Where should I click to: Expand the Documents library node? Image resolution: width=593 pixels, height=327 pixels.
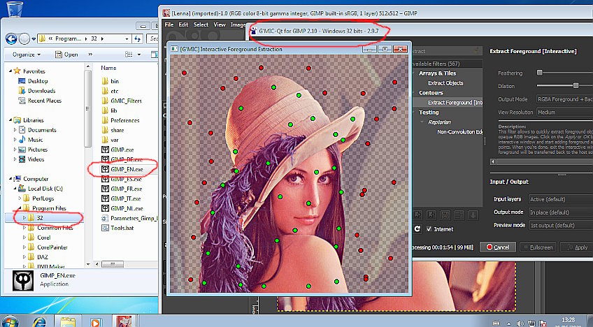(15, 130)
